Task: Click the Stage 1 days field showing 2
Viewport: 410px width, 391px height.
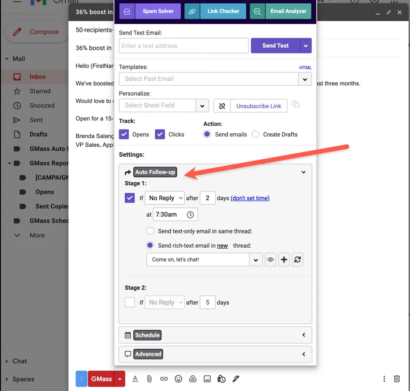Action: [208, 198]
